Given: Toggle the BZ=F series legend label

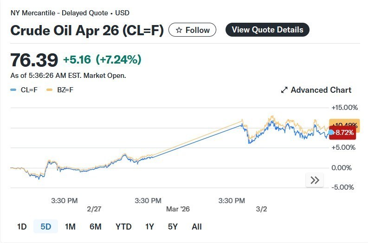Looking at the screenshot, I should tap(65, 90).
